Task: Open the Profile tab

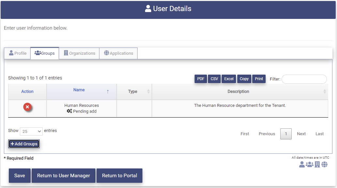Action: click(x=18, y=53)
